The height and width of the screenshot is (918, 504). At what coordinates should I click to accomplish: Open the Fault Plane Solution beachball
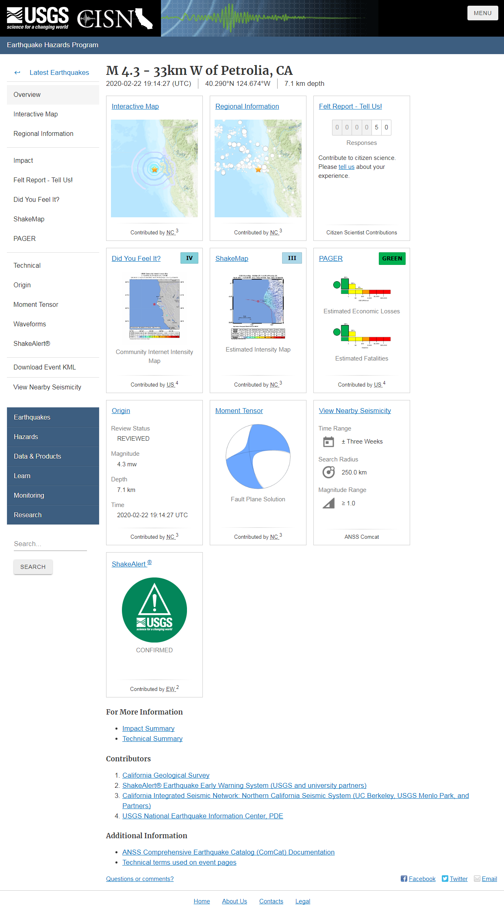[x=258, y=456]
